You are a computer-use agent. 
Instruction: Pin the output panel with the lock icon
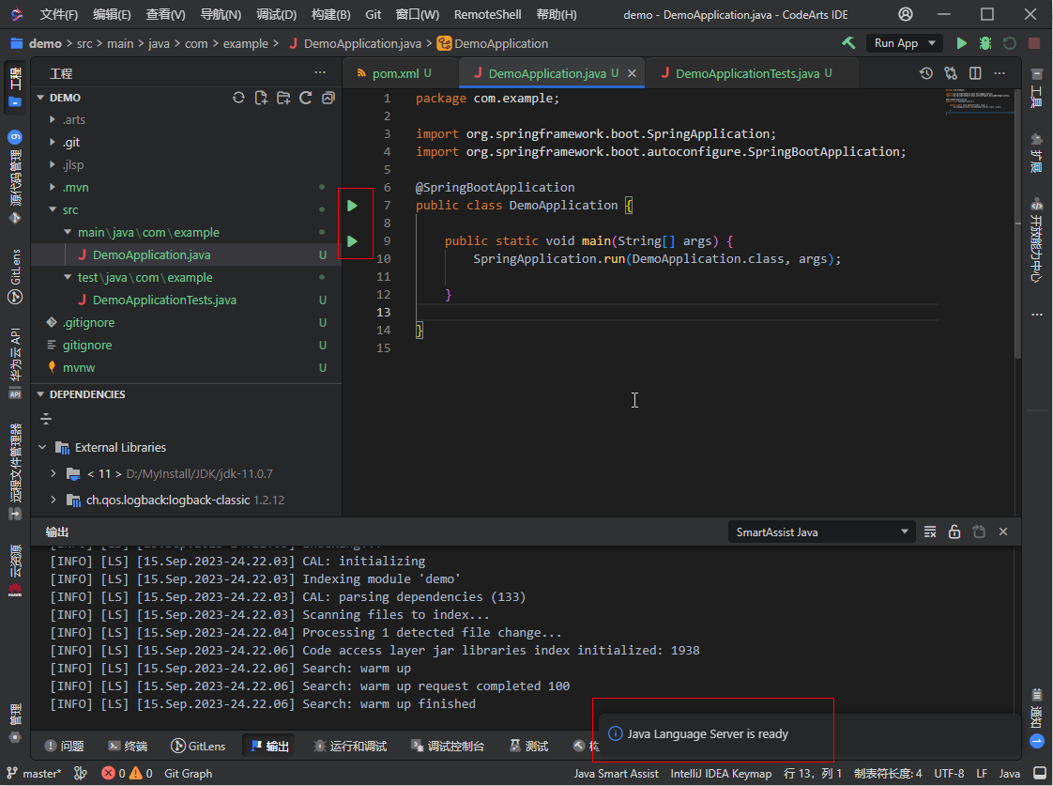click(x=954, y=532)
